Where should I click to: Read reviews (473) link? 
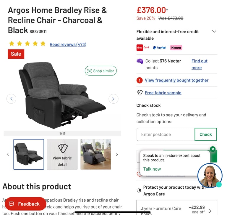68,44
